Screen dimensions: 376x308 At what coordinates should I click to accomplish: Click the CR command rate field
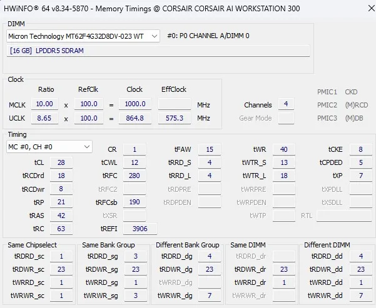[x=135, y=150]
